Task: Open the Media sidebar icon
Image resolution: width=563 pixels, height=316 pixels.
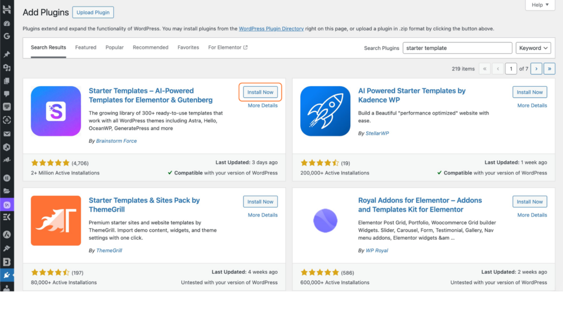Action: coord(7,67)
